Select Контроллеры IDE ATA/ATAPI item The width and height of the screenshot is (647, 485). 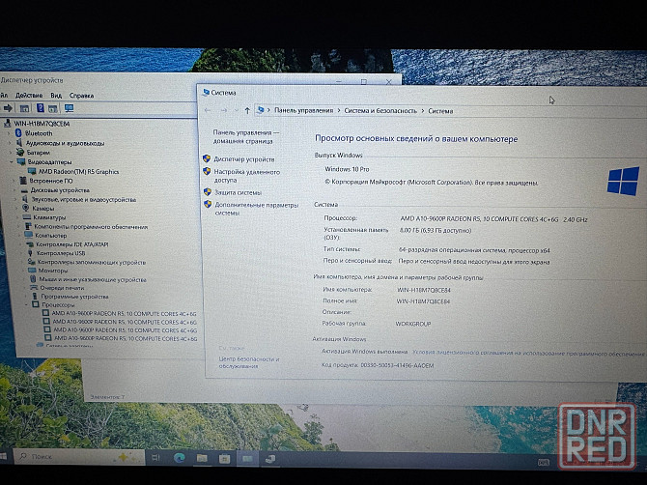coord(72,244)
